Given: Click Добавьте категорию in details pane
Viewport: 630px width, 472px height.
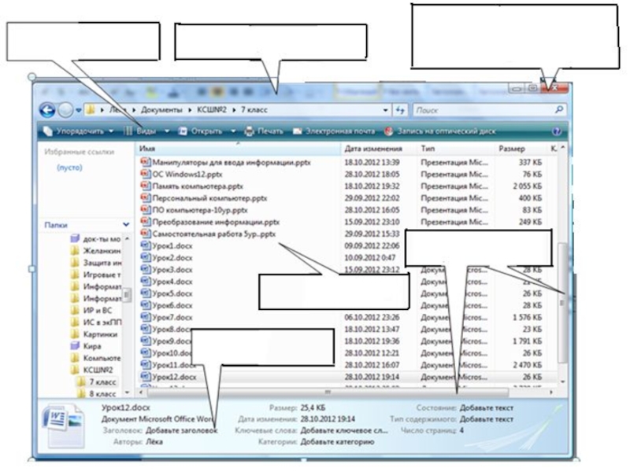Looking at the screenshot, I should point(337,441).
